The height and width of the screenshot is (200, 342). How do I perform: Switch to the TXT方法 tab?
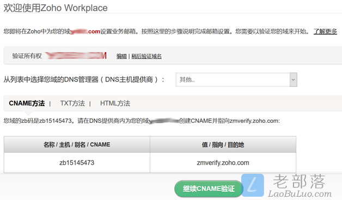[72, 103]
